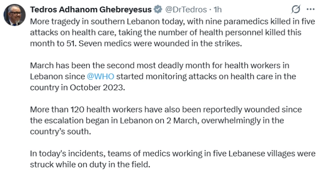Click the paragraph starting 'In today's incidents'
The height and width of the screenshot is (177, 324).
click(169, 158)
